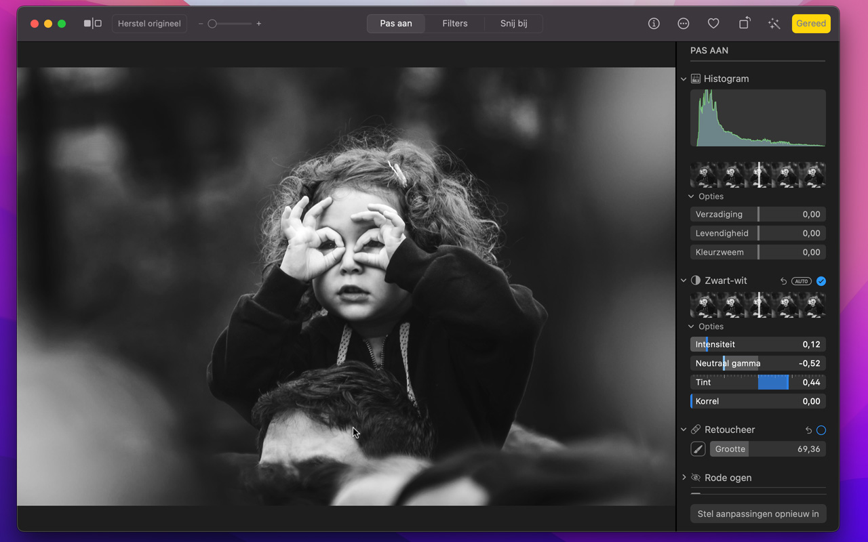Click the info icon in toolbar
This screenshot has width=868, height=542.
coord(654,24)
